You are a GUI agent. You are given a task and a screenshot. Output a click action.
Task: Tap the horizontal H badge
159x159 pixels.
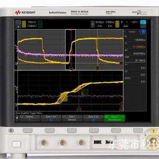(93, 24)
